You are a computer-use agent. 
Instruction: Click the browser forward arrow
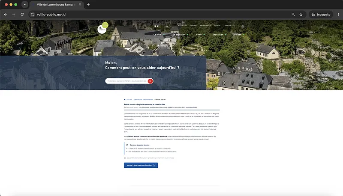pos(14,15)
